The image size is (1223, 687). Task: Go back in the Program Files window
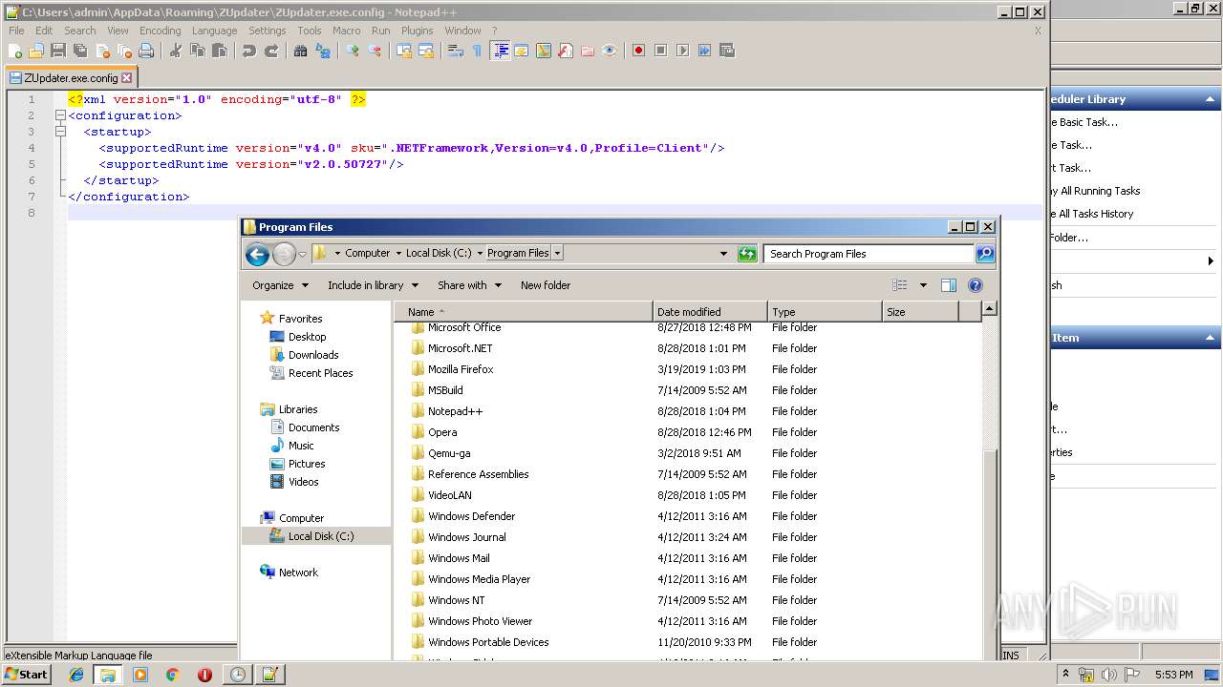click(x=257, y=254)
